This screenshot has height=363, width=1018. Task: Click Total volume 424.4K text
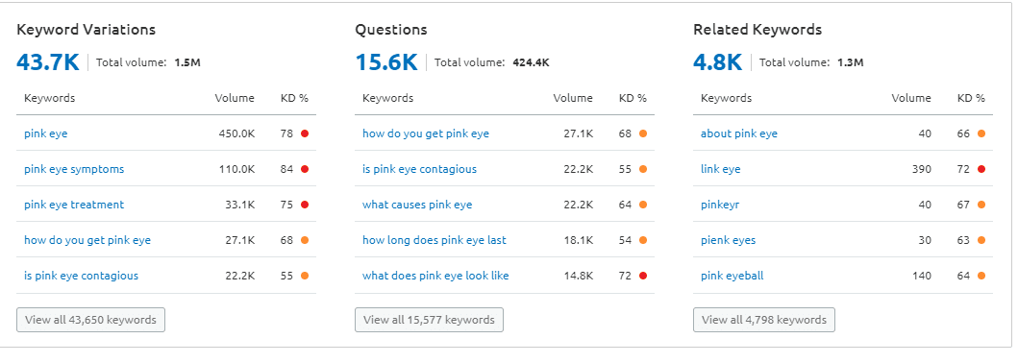[x=492, y=62]
